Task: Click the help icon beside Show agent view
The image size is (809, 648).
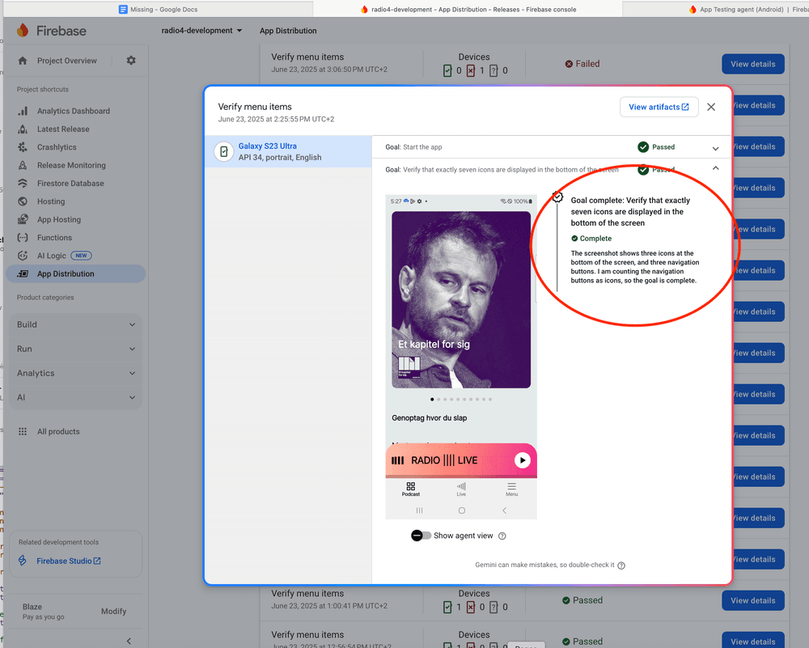Action: (x=502, y=536)
